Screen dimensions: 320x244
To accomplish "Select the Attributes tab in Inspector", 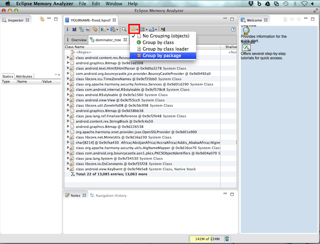I will 24,76.
